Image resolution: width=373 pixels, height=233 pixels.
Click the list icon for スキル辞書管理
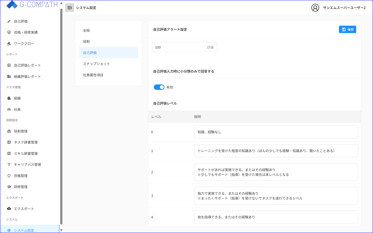tap(9, 153)
